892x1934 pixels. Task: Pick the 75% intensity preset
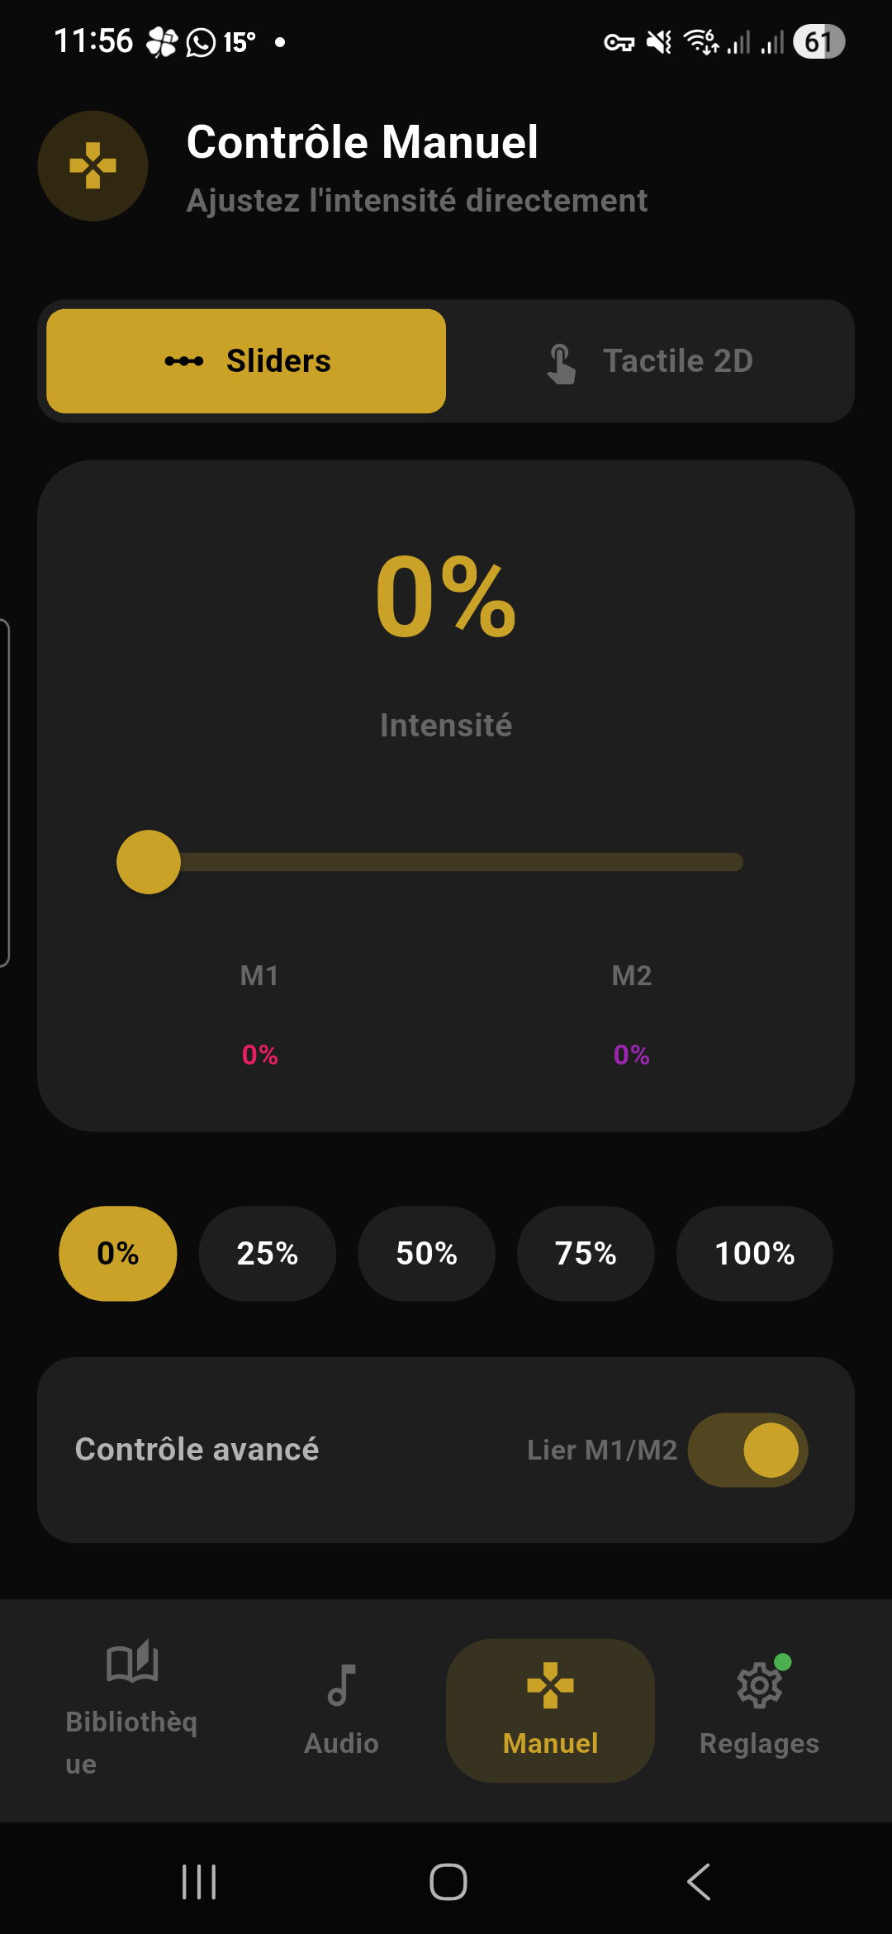(x=586, y=1254)
